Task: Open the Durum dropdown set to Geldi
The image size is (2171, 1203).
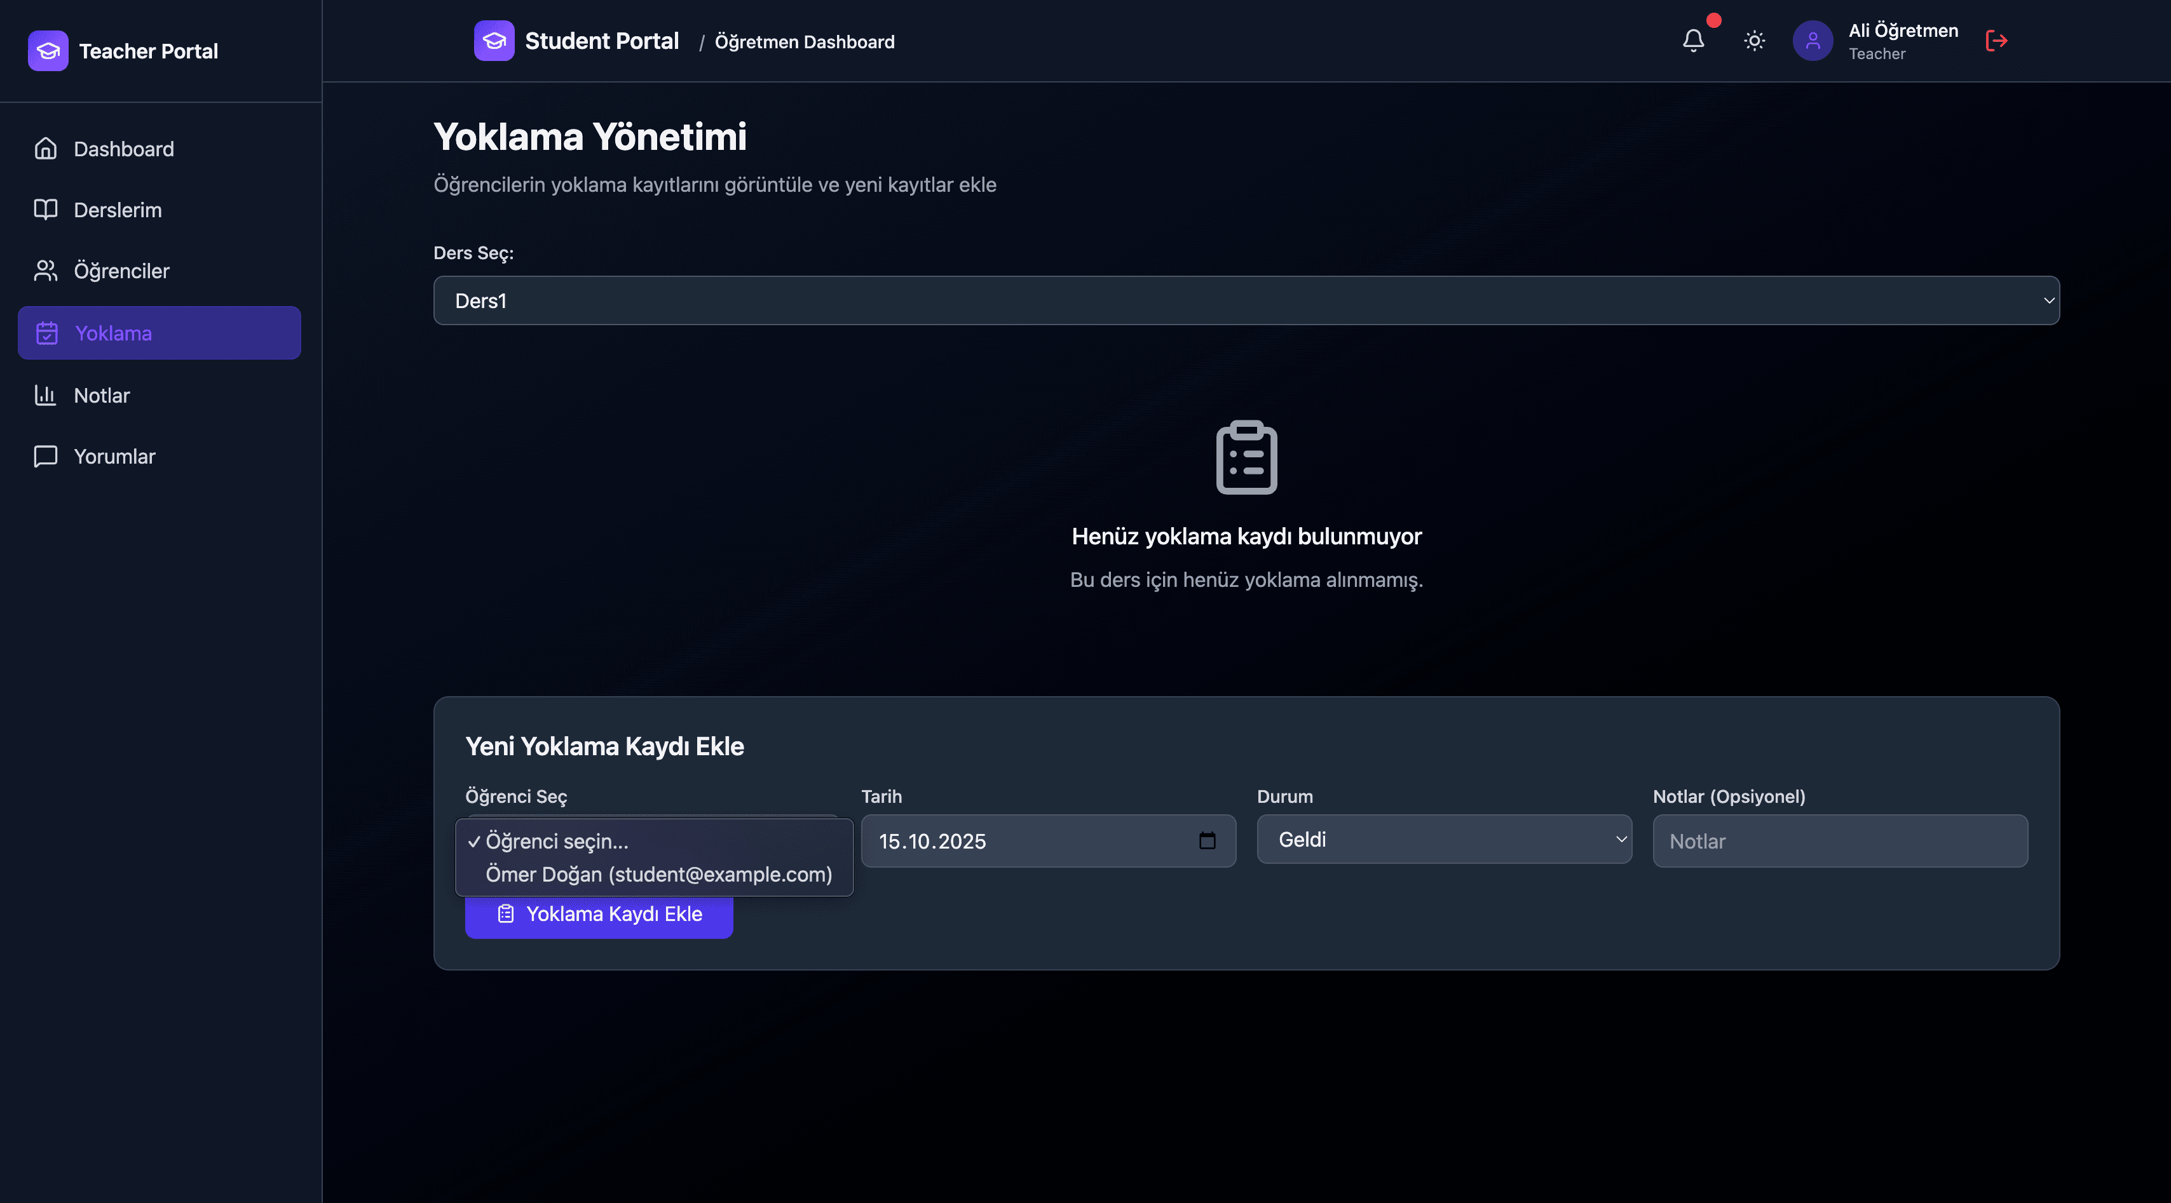Action: point(1444,839)
